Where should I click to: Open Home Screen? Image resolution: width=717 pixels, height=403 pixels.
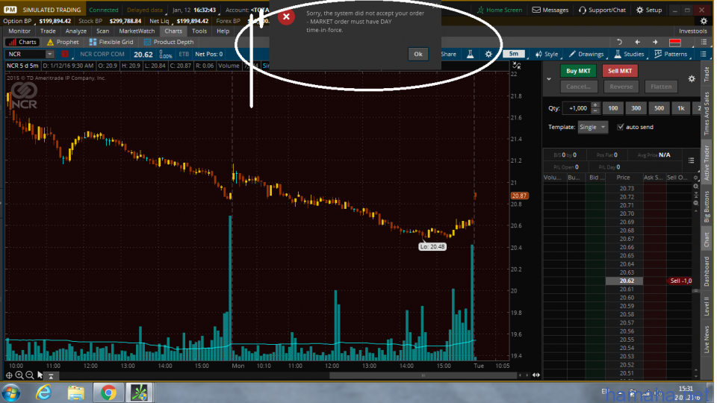[500, 10]
